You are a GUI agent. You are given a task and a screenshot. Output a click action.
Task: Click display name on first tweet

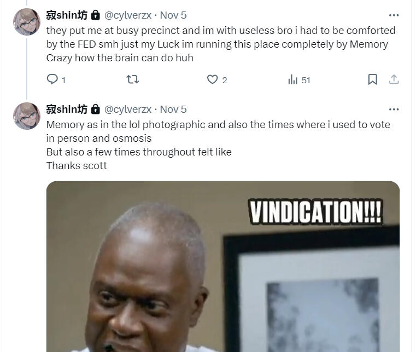[x=67, y=15]
